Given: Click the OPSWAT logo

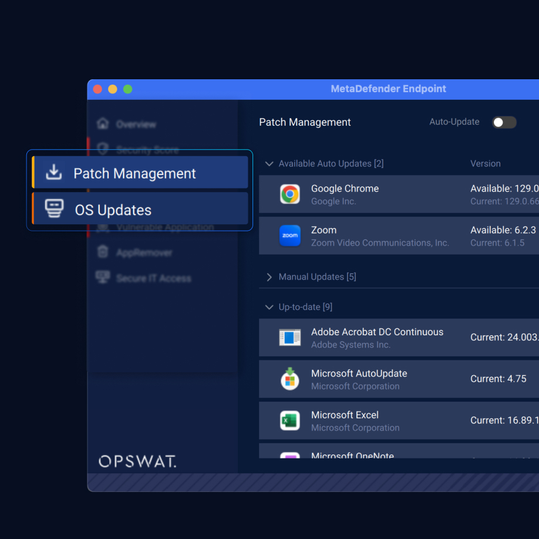Looking at the screenshot, I should click(x=137, y=461).
